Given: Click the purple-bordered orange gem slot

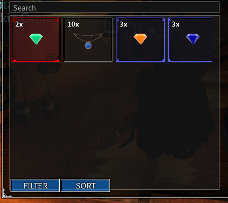Looking at the screenshot, I should point(140,40).
